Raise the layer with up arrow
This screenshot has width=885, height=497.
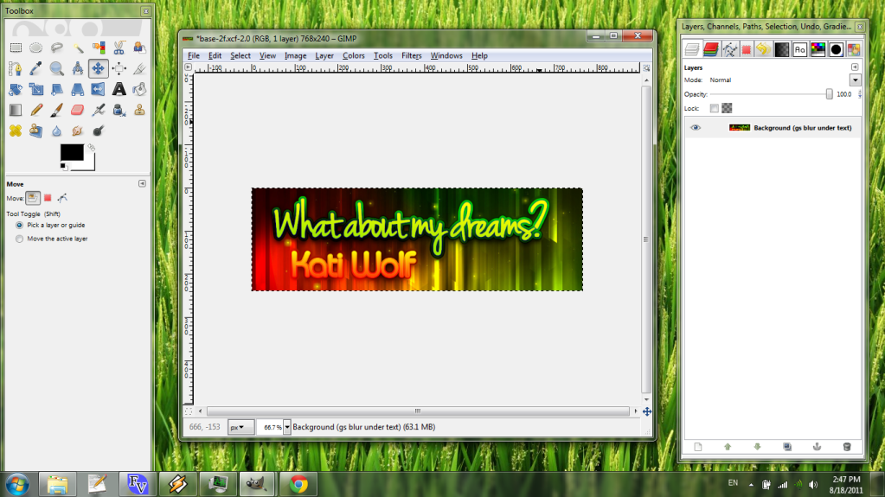tap(728, 447)
